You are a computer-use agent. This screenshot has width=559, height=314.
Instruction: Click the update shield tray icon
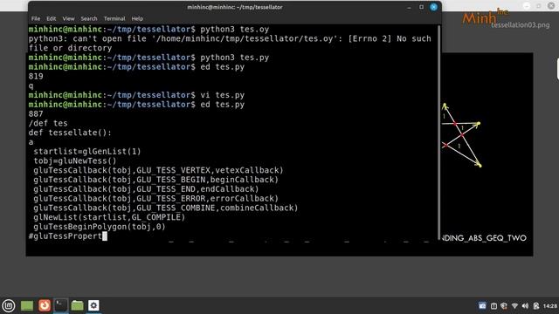[504, 306]
